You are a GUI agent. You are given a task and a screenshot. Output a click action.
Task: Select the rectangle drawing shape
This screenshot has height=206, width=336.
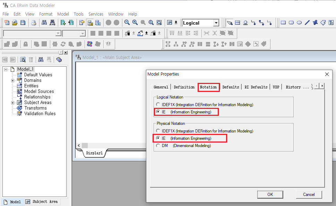tap(283, 23)
